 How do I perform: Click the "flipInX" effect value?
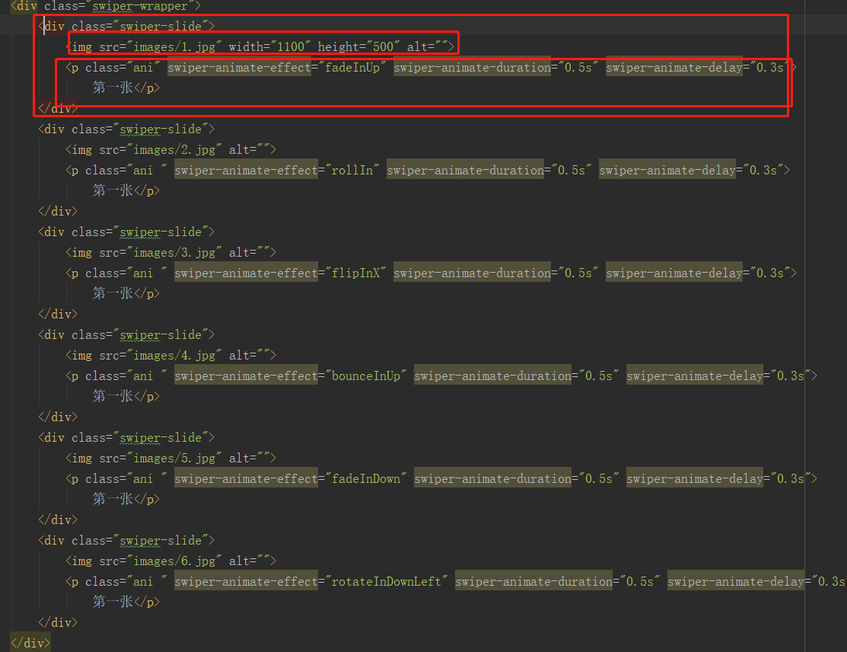tap(355, 273)
